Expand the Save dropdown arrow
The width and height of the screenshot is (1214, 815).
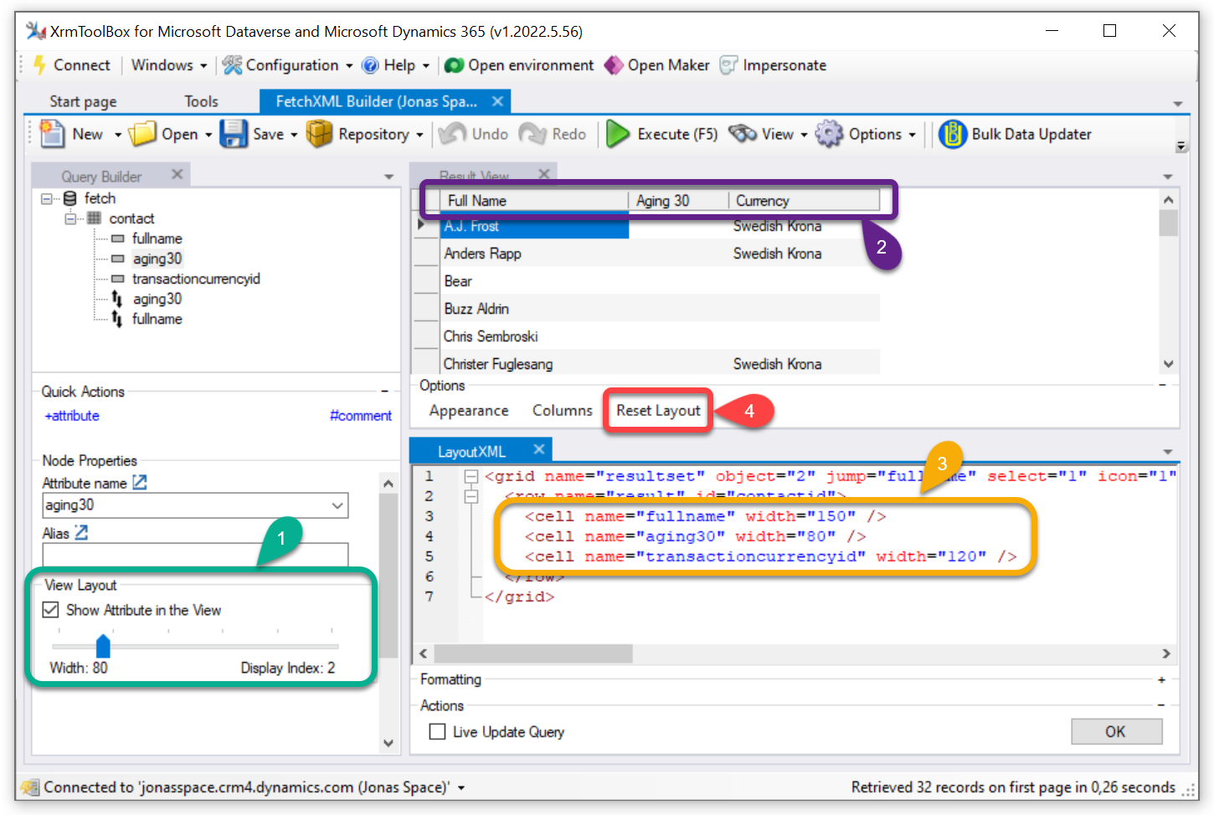tap(294, 135)
